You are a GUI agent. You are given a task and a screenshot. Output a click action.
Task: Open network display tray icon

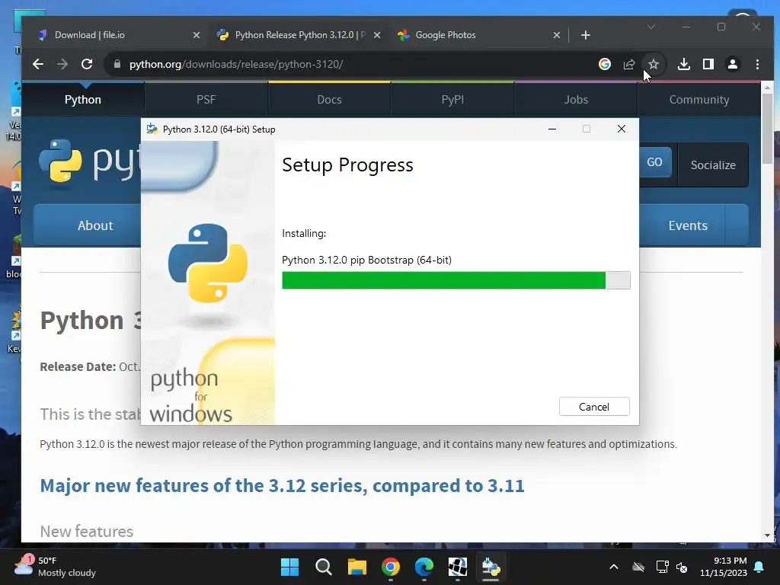[x=662, y=567]
